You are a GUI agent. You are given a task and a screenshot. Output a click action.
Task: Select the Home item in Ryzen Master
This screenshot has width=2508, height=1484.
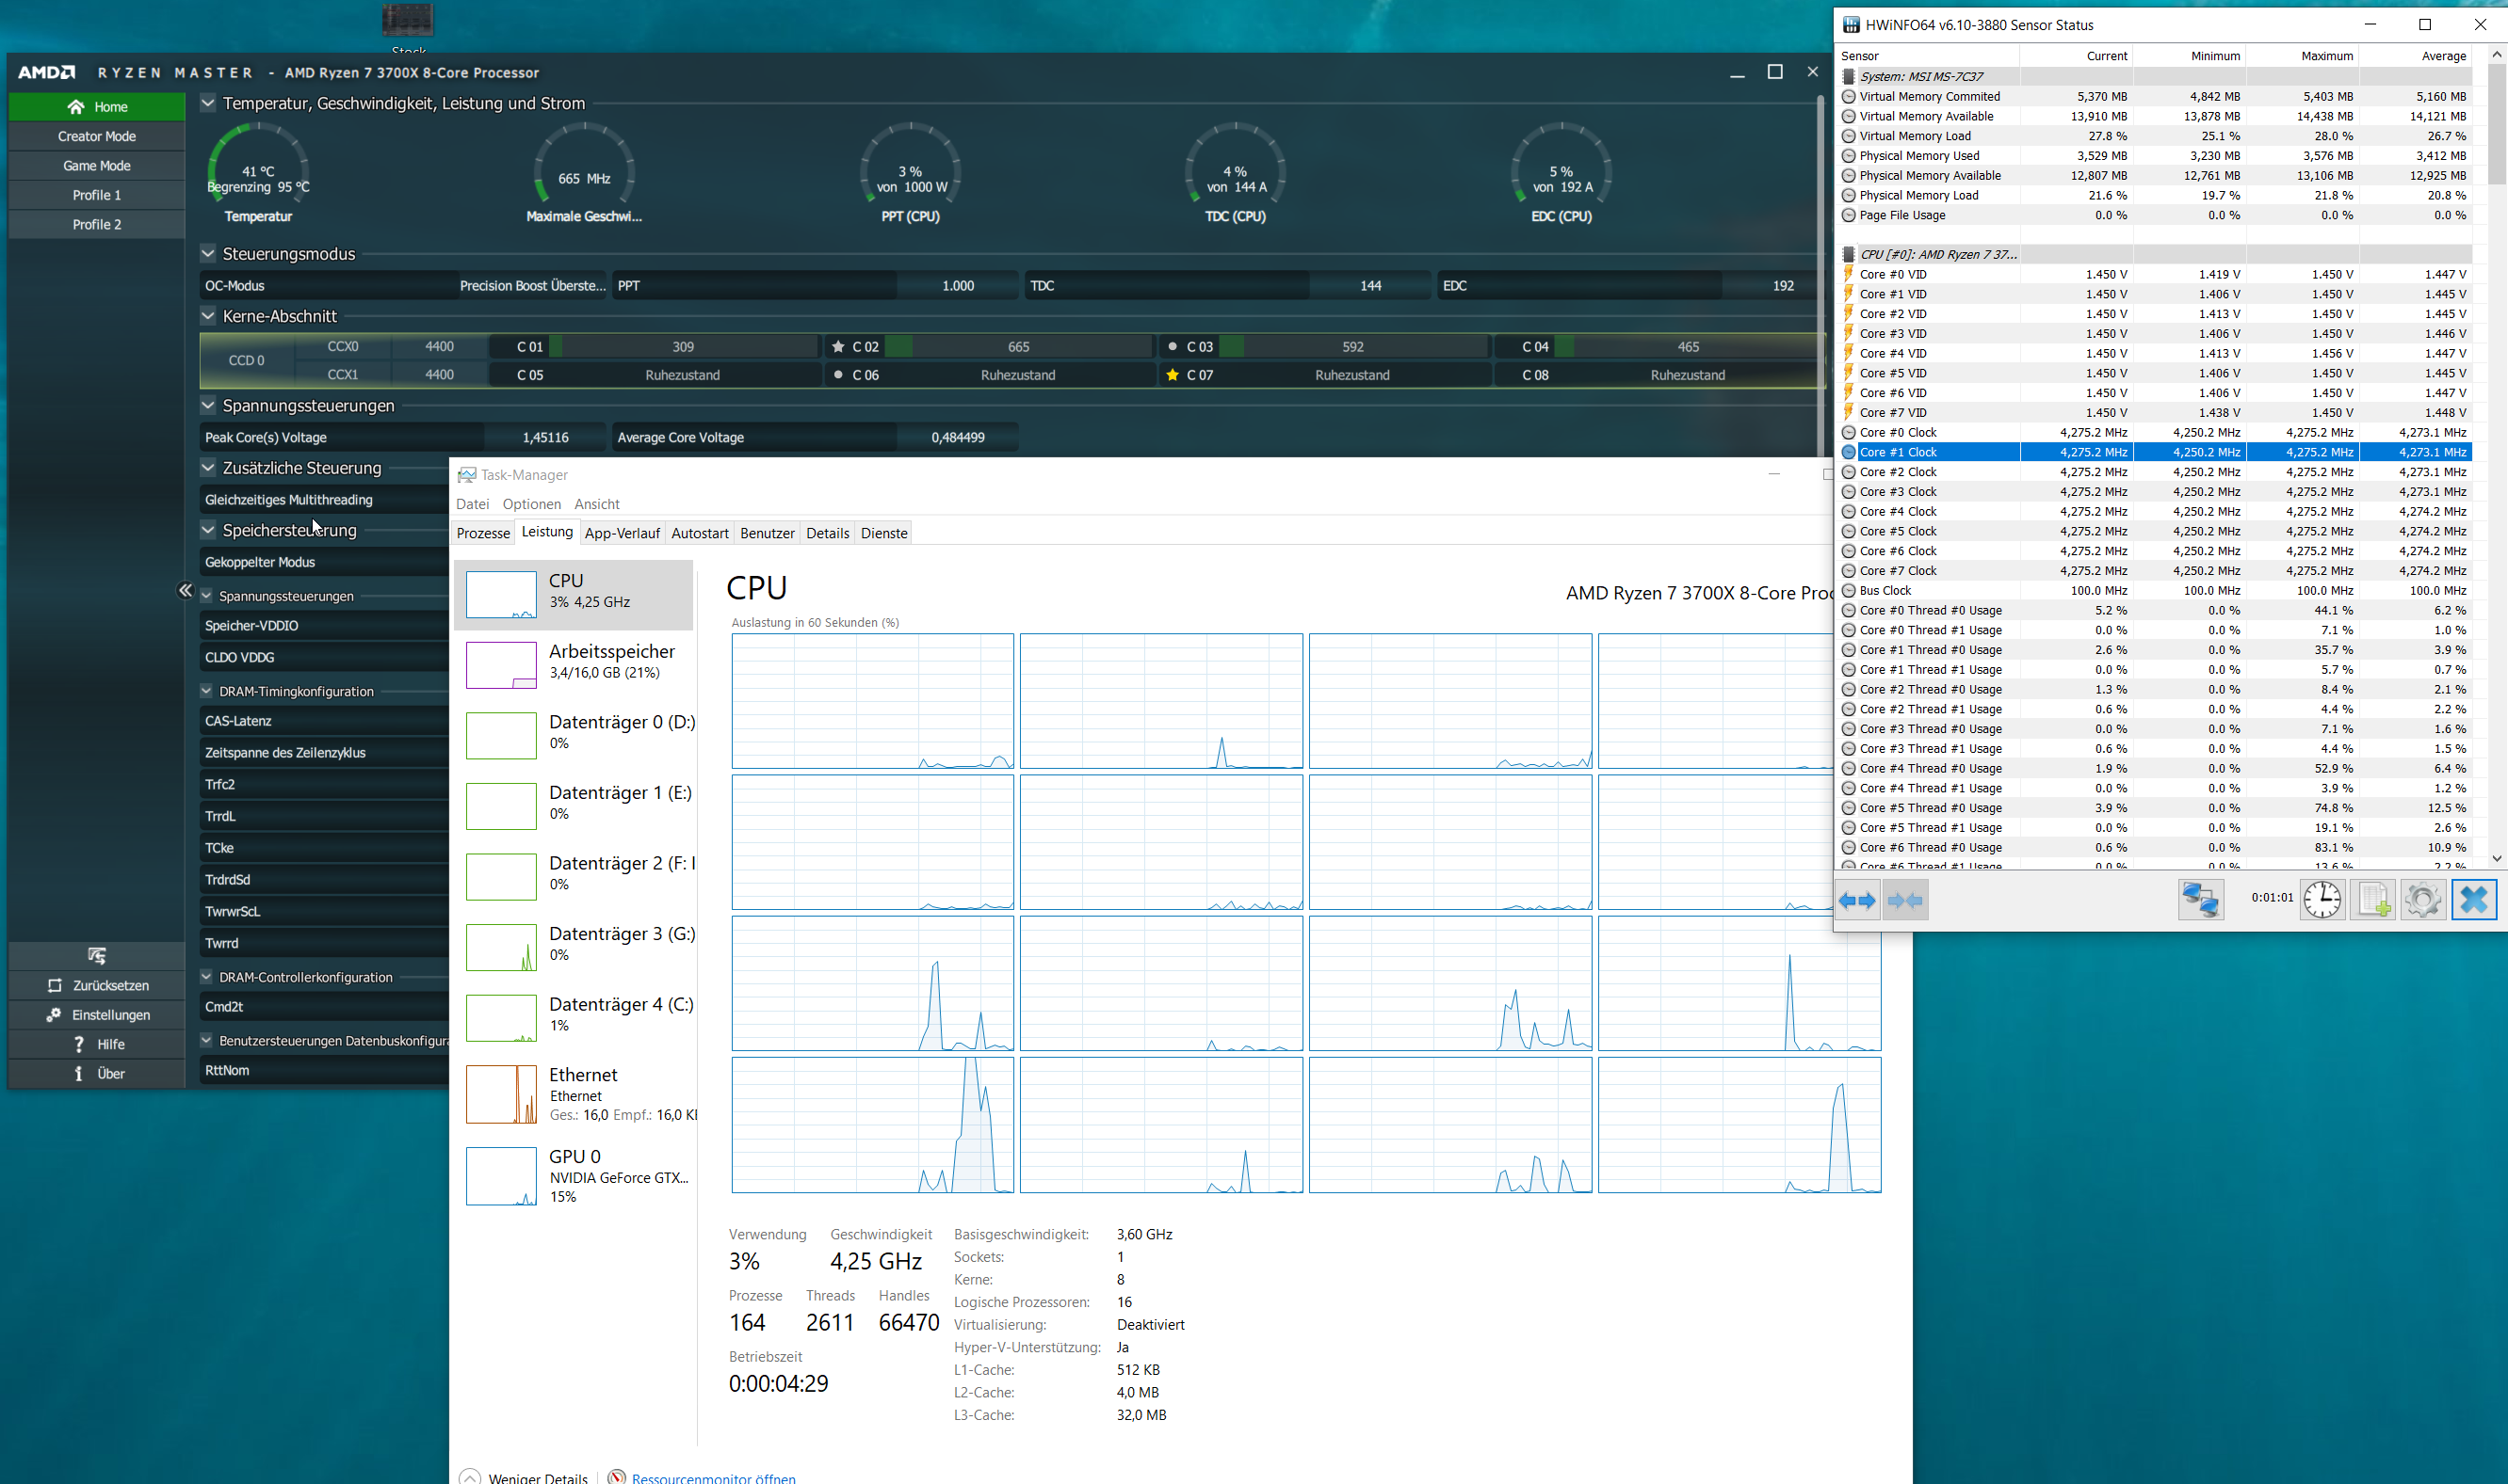point(97,107)
